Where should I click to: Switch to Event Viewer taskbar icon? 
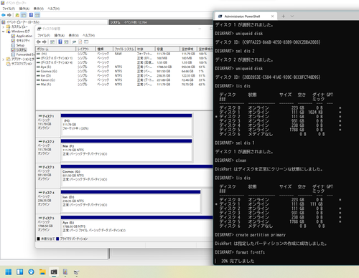tap(65, 272)
